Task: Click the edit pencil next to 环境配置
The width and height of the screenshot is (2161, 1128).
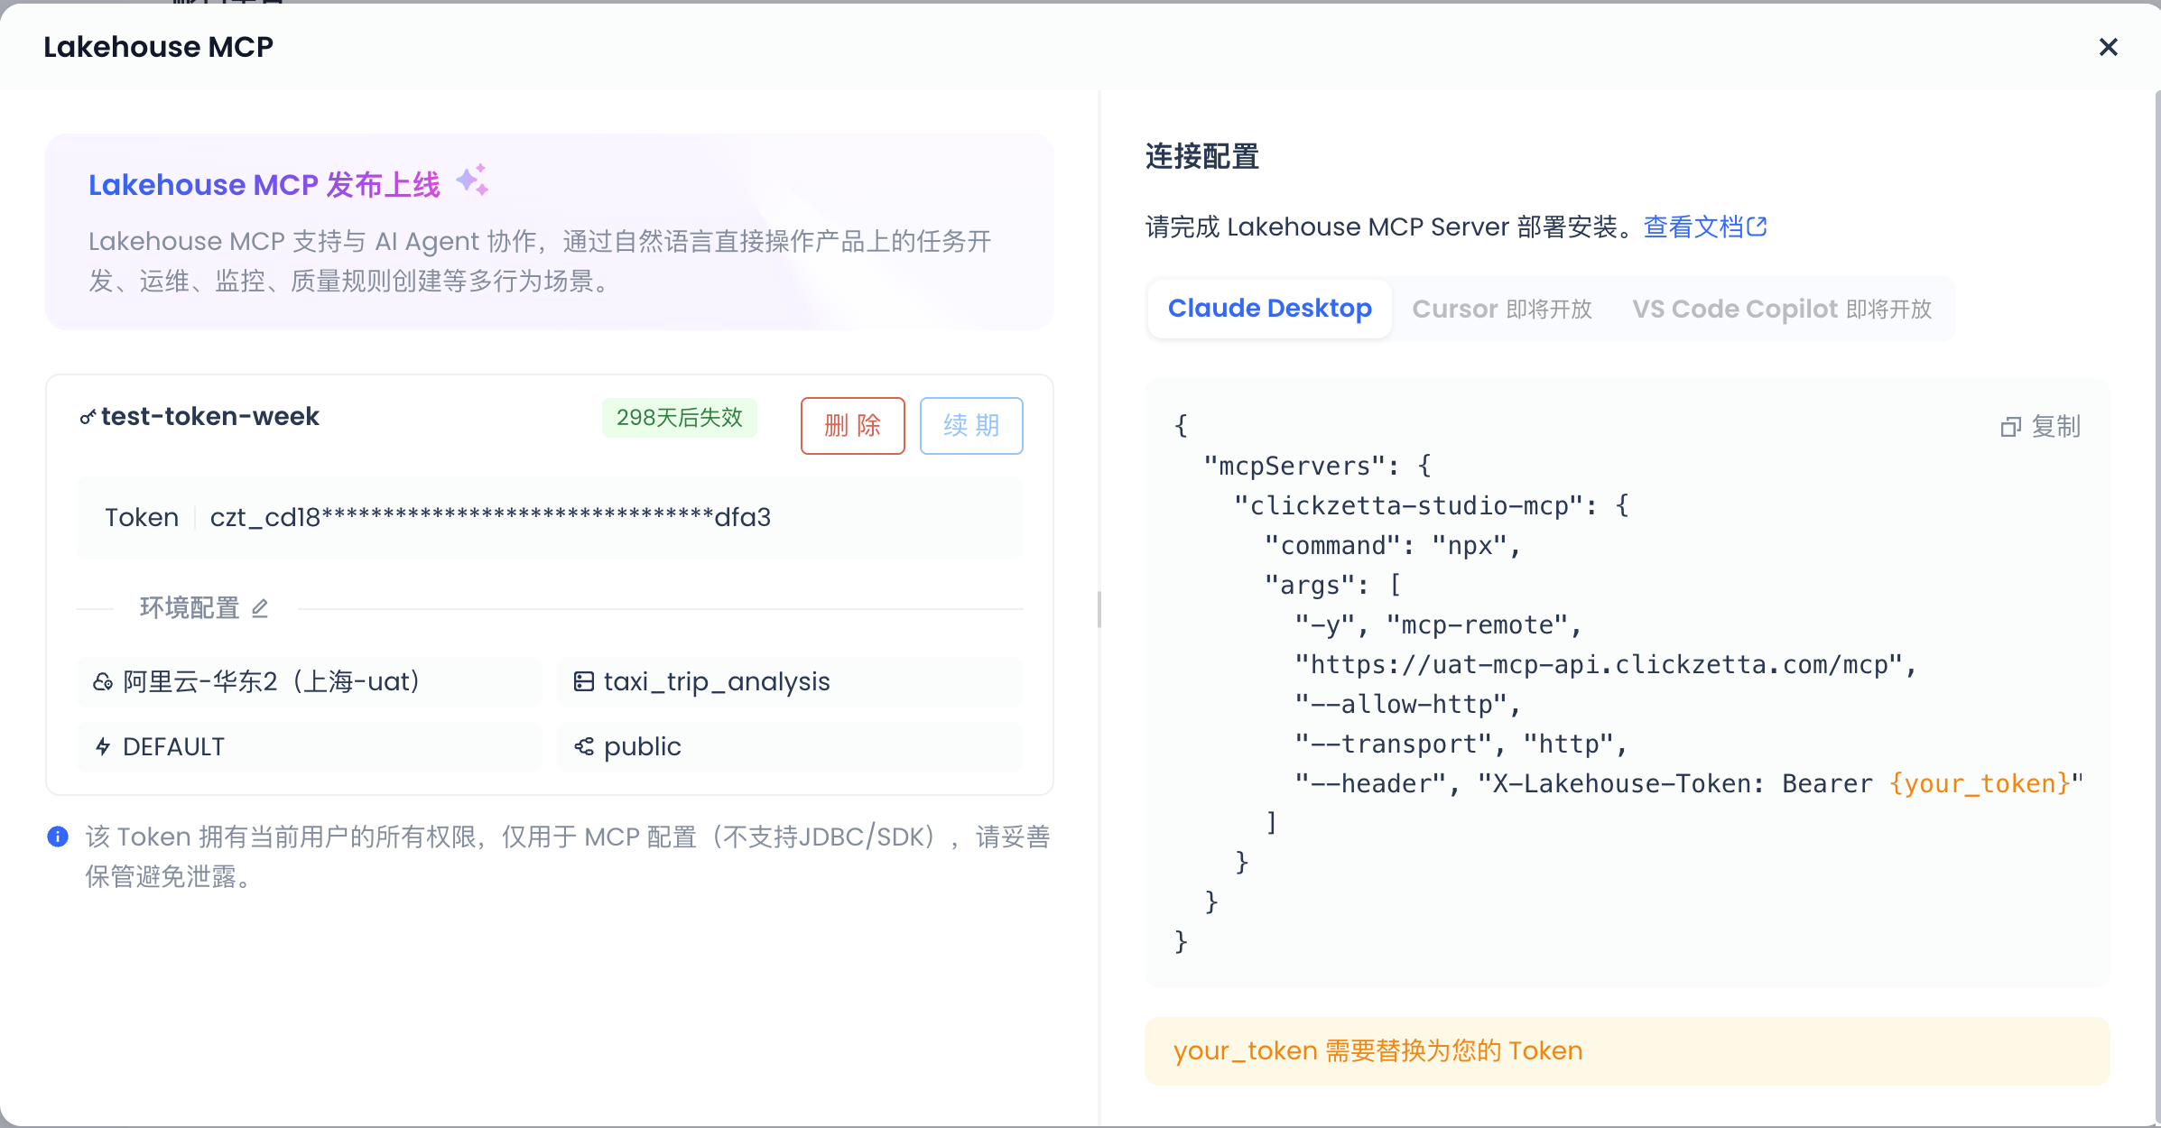Action: [x=260, y=608]
